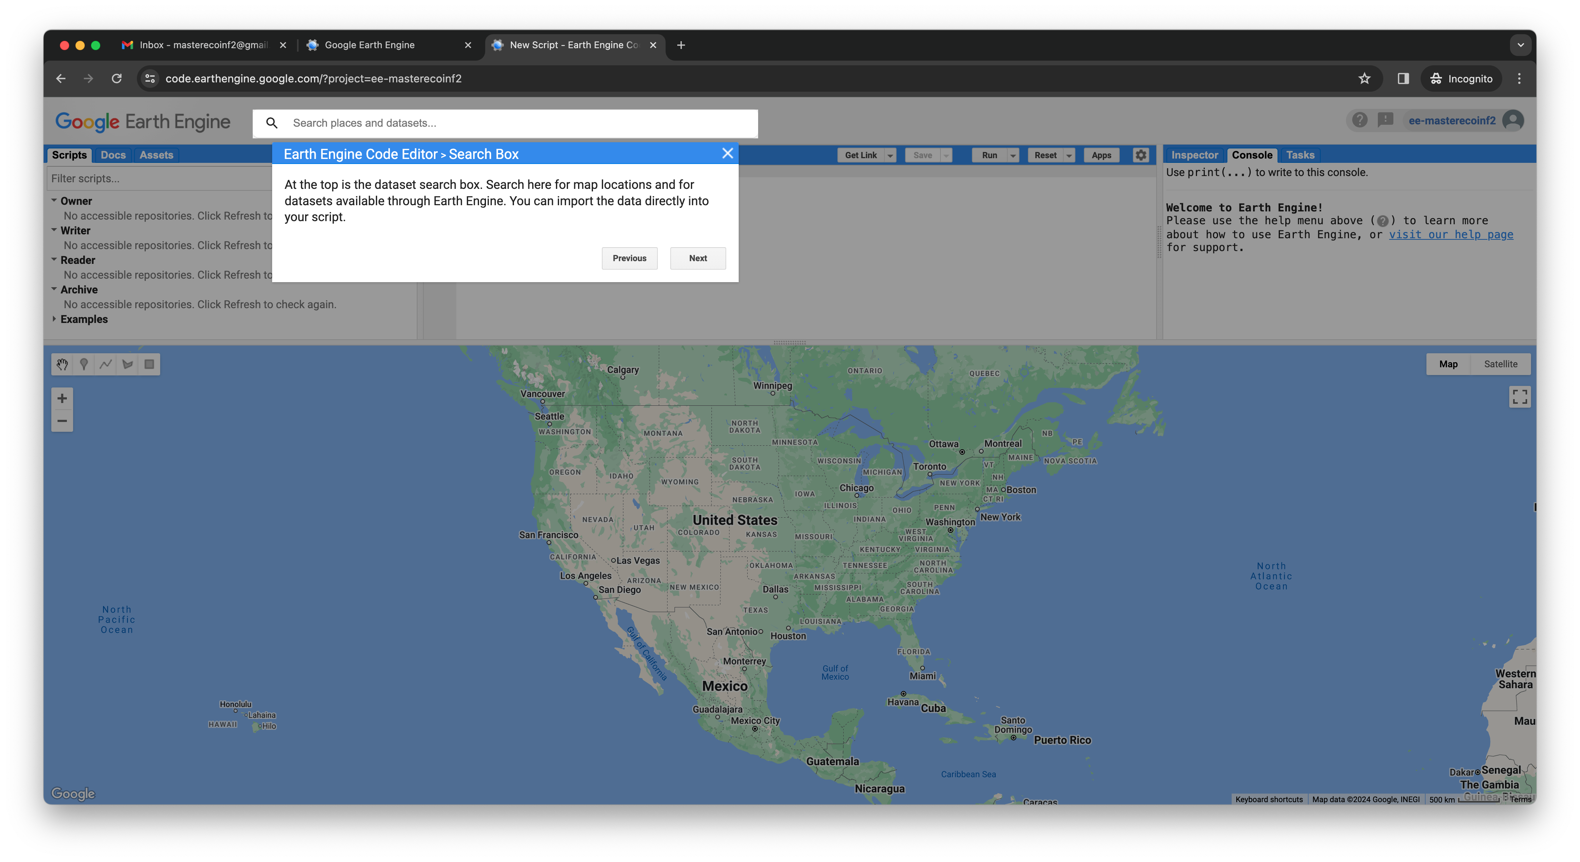Select the draw polygon shape tool
Image resolution: width=1580 pixels, height=862 pixels.
pyautogui.click(x=128, y=364)
